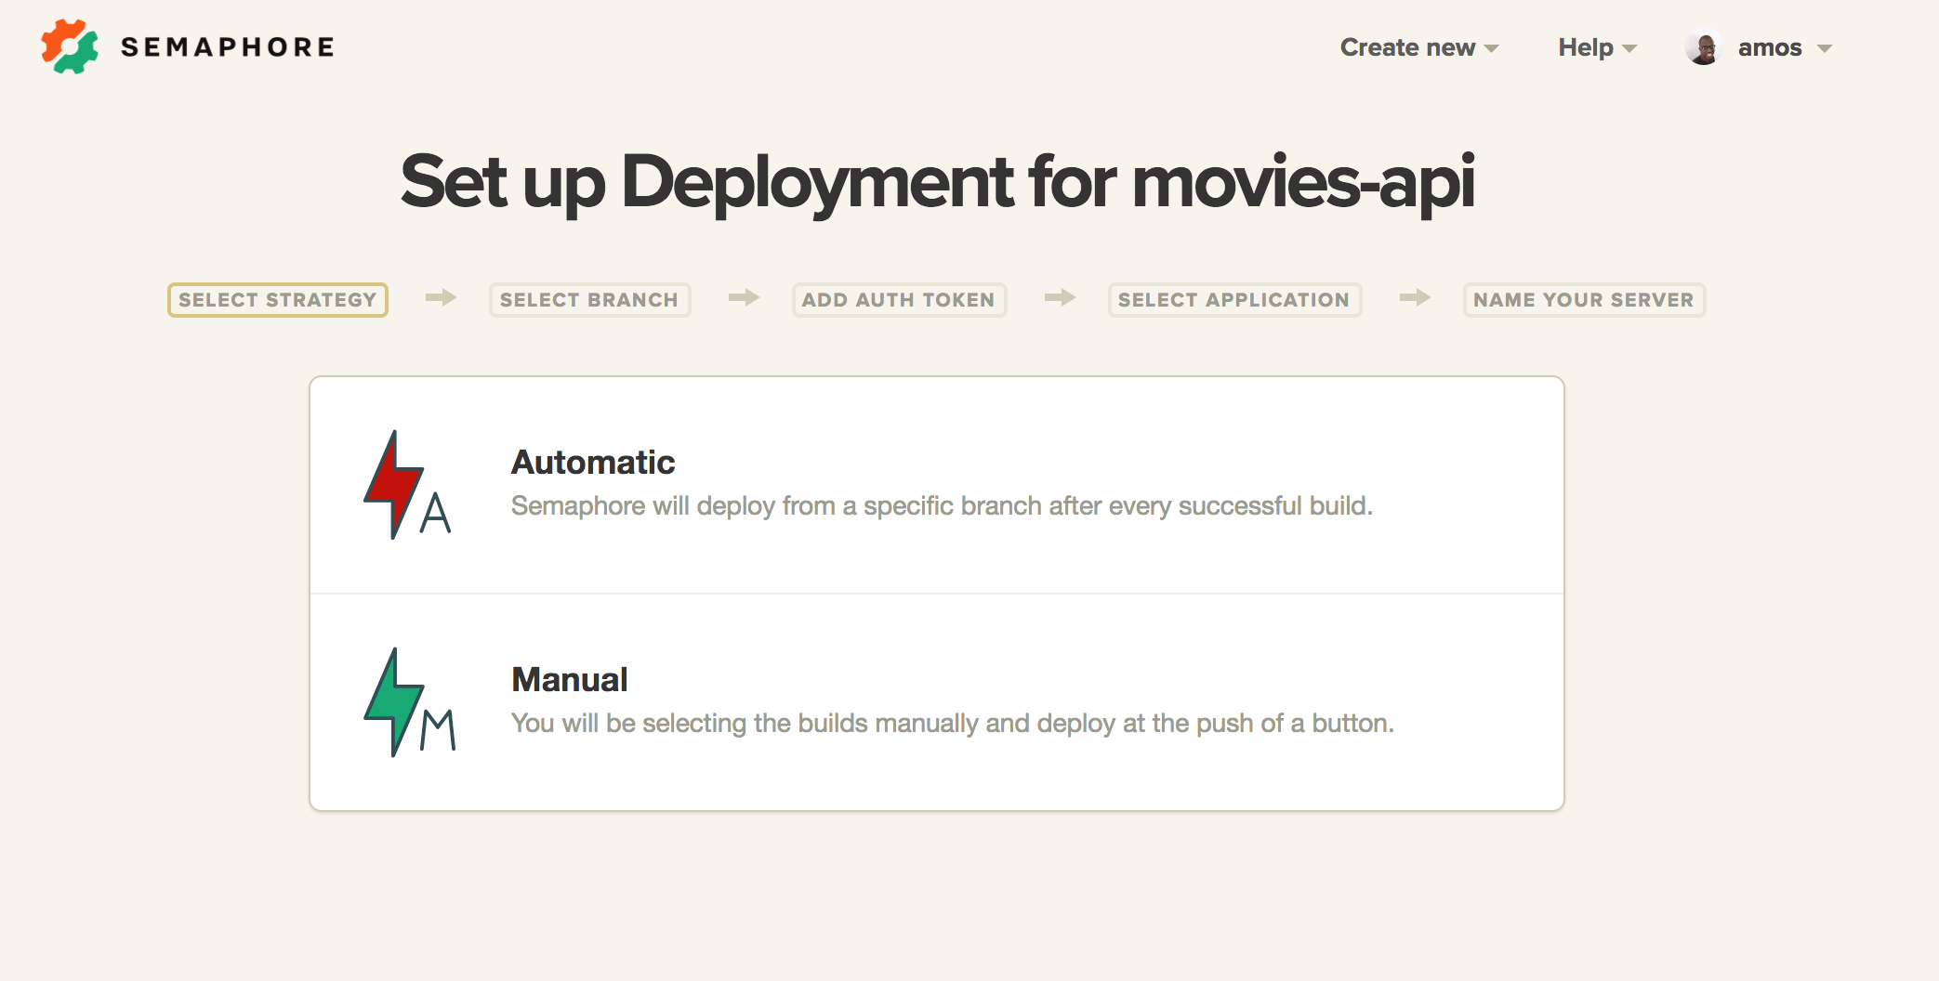The image size is (1939, 981).
Task: Click the 'Semaphore will deploy from a specific branch' description
Action: pyautogui.click(x=942, y=506)
